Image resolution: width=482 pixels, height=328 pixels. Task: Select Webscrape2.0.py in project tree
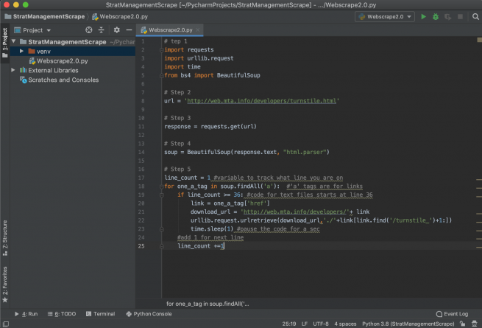(62, 61)
